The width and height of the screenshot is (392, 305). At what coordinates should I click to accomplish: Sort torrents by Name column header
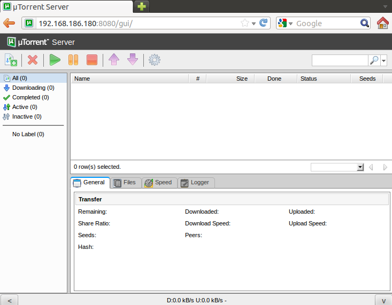(x=129, y=79)
